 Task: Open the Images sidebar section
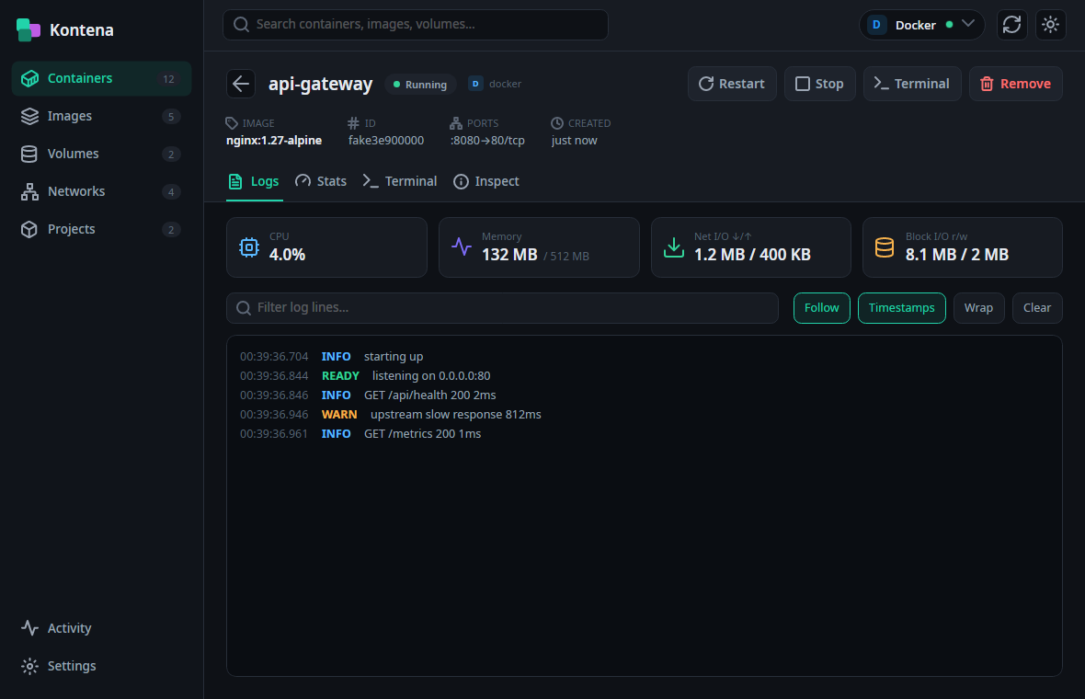pos(102,116)
